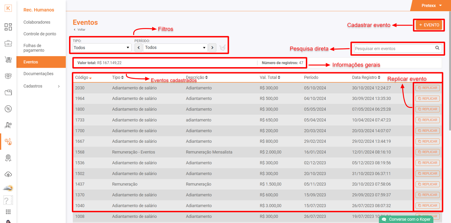451x223 pixels.
Task: Open the Pretexx account dropdown
Action: 431,6
